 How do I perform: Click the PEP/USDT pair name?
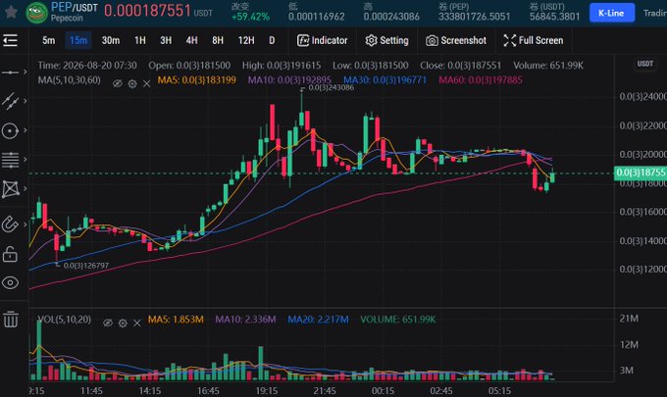pos(75,7)
